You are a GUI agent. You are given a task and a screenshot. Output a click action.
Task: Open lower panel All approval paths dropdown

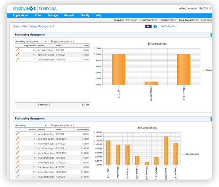(x=62, y=126)
